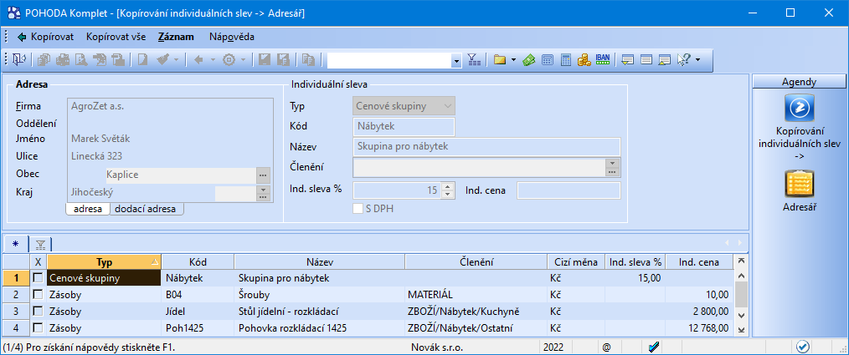Open the Kopírování individuálních slev agenda icon
The image size is (849, 355).
pos(800,108)
